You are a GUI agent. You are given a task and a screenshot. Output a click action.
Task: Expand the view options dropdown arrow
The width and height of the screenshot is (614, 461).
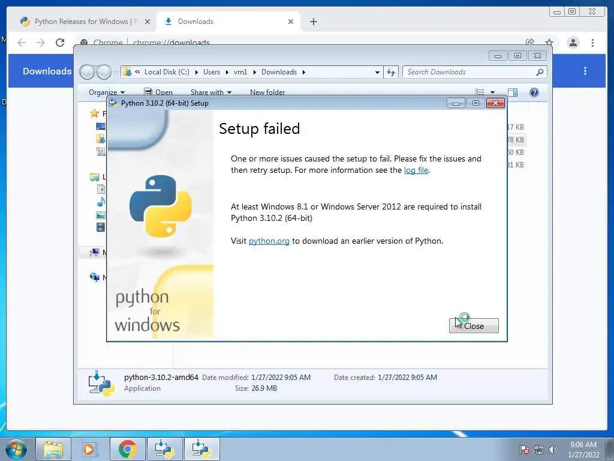tap(492, 92)
